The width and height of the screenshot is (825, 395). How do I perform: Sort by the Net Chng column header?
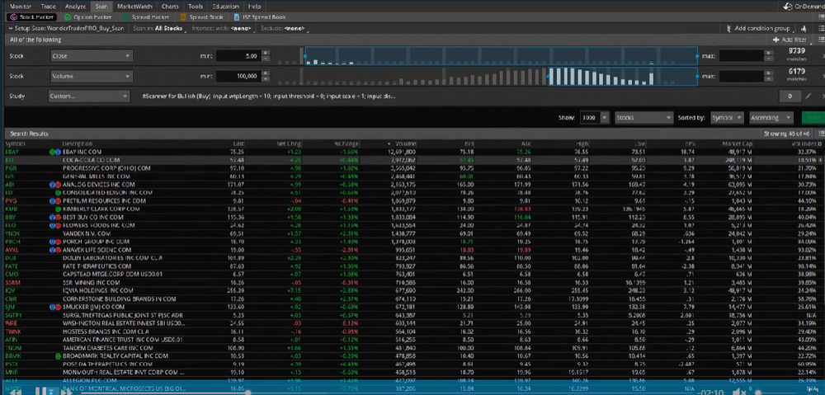tap(289, 143)
